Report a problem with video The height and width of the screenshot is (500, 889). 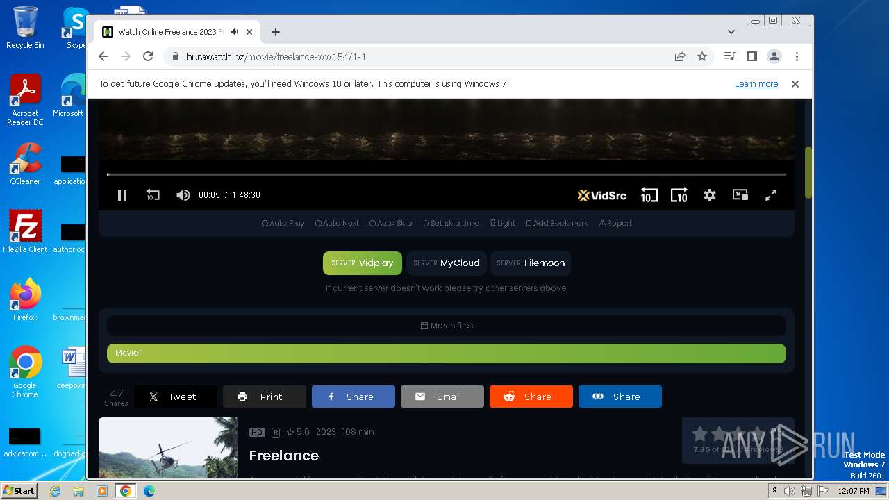(x=615, y=223)
